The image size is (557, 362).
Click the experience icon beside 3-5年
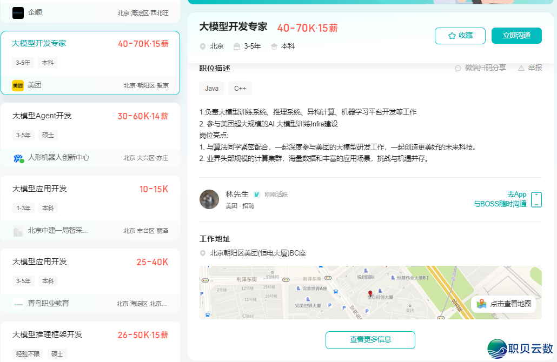(x=236, y=46)
